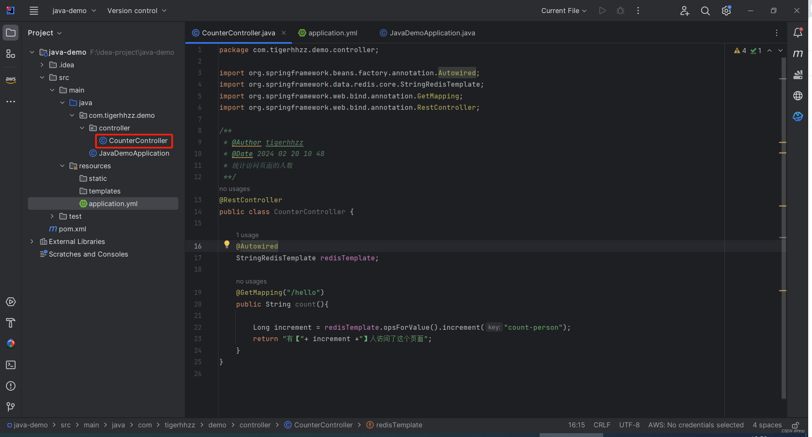The image size is (812, 437).
Task: Open the globe icon tool window in right sidebar
Action: tap(798, 95)
